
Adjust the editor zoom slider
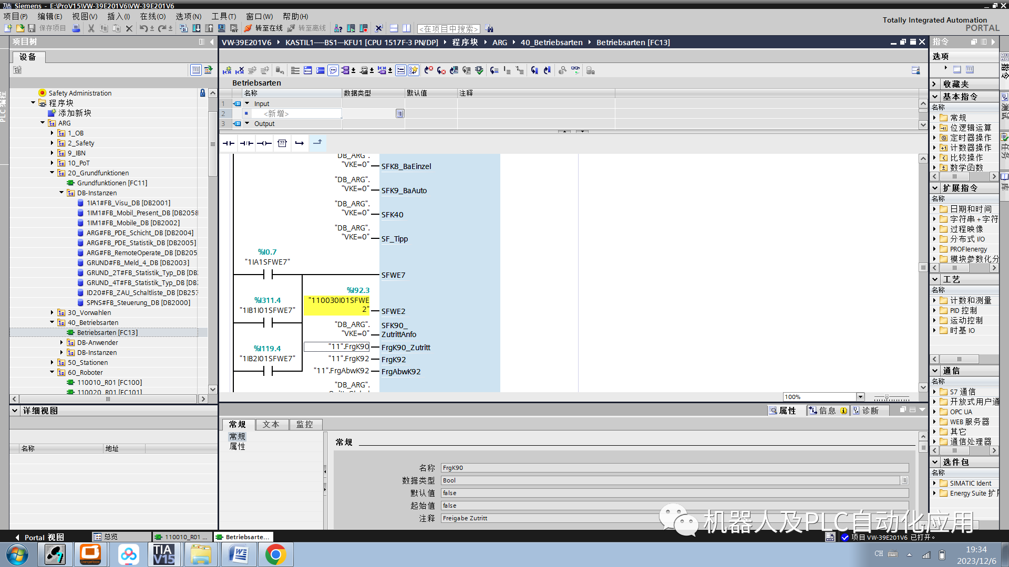coord(887,397)
